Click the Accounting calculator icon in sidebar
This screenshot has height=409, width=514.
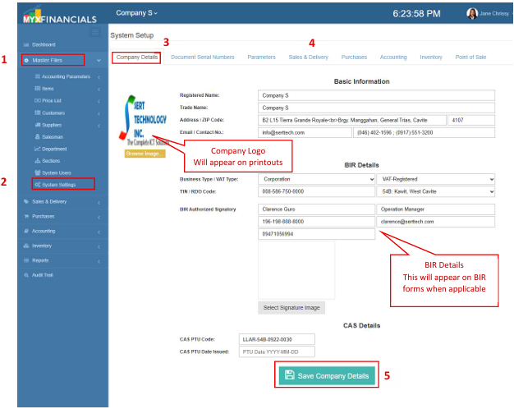26,232
